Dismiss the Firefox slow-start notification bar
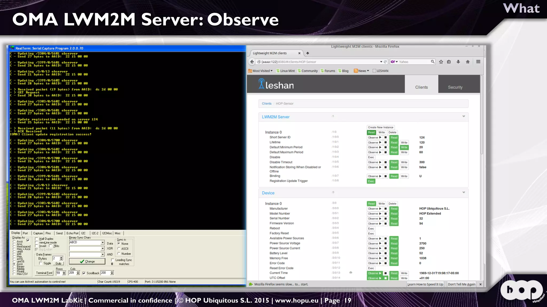The image size is (547, 307). [x=480, y=284]
